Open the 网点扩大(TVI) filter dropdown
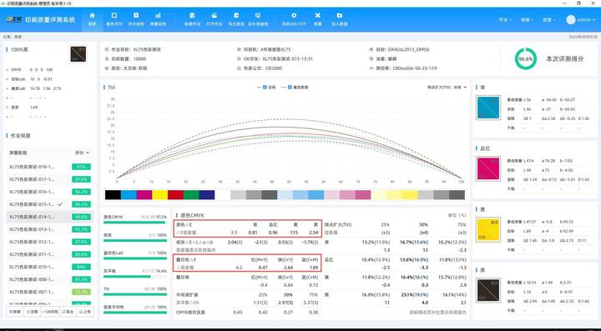This screenshot has width=601, height=331. (447, 88)
